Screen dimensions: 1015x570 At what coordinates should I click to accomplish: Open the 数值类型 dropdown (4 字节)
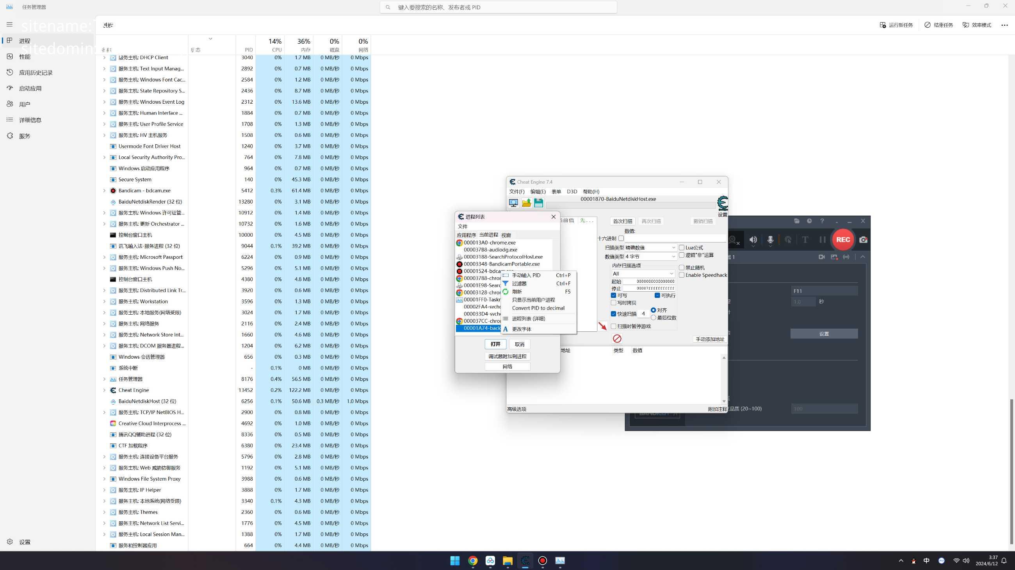(x=650, y=257)
